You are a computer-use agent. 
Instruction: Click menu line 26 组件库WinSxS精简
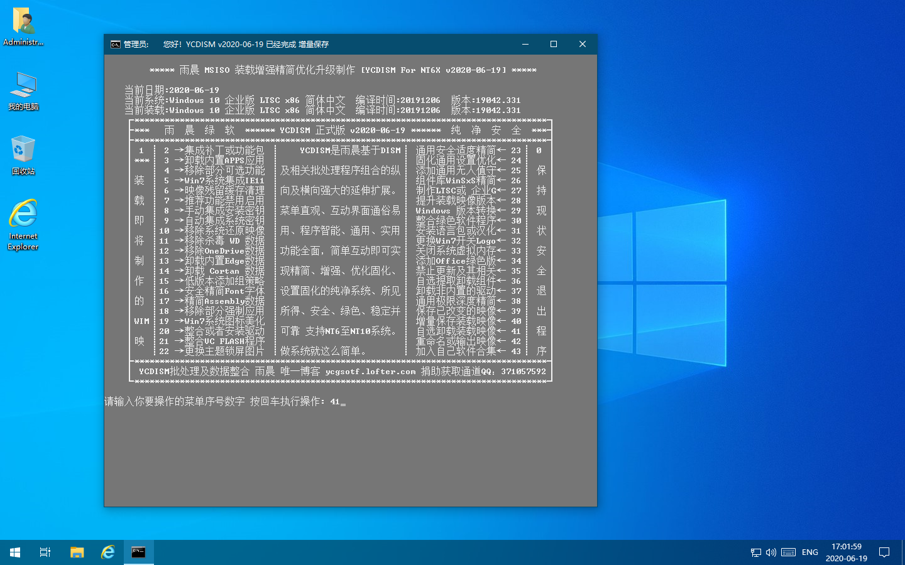[468, 181]
